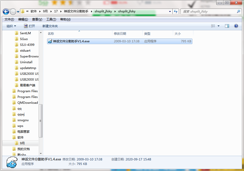Click the QMDownload folder icon
This screenshot has height=171, width=244.
pos(14,102)
